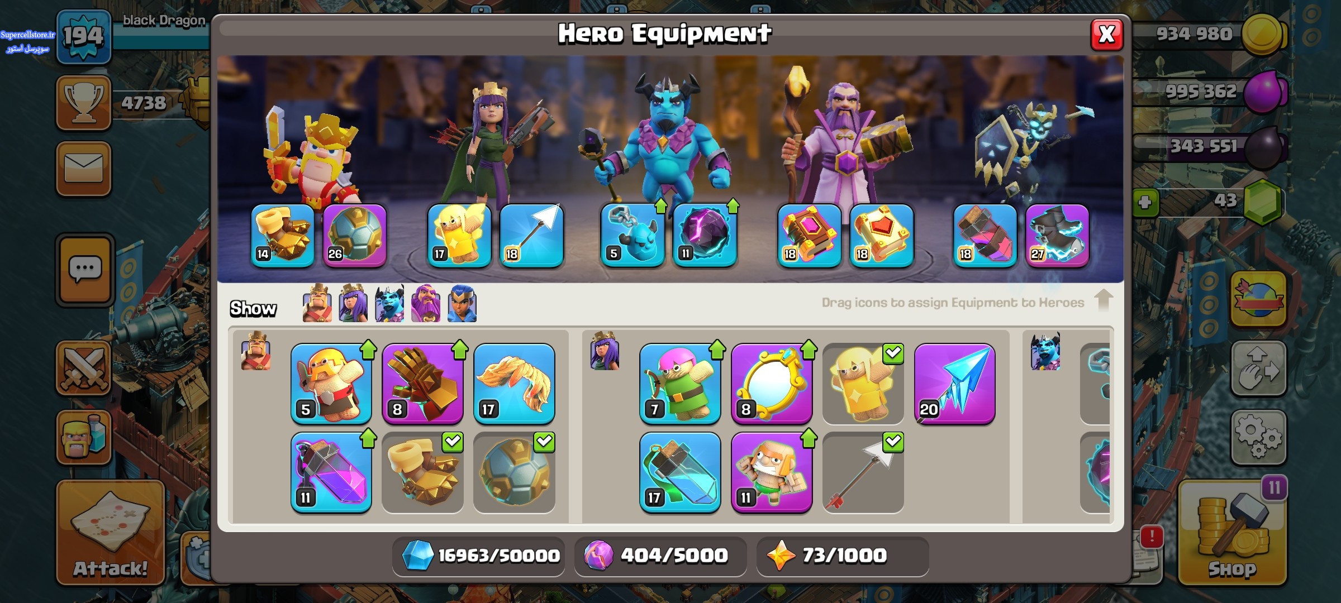
Task: Select the level 20 Frozen Arrow equipment
Action: coord(954,384)
